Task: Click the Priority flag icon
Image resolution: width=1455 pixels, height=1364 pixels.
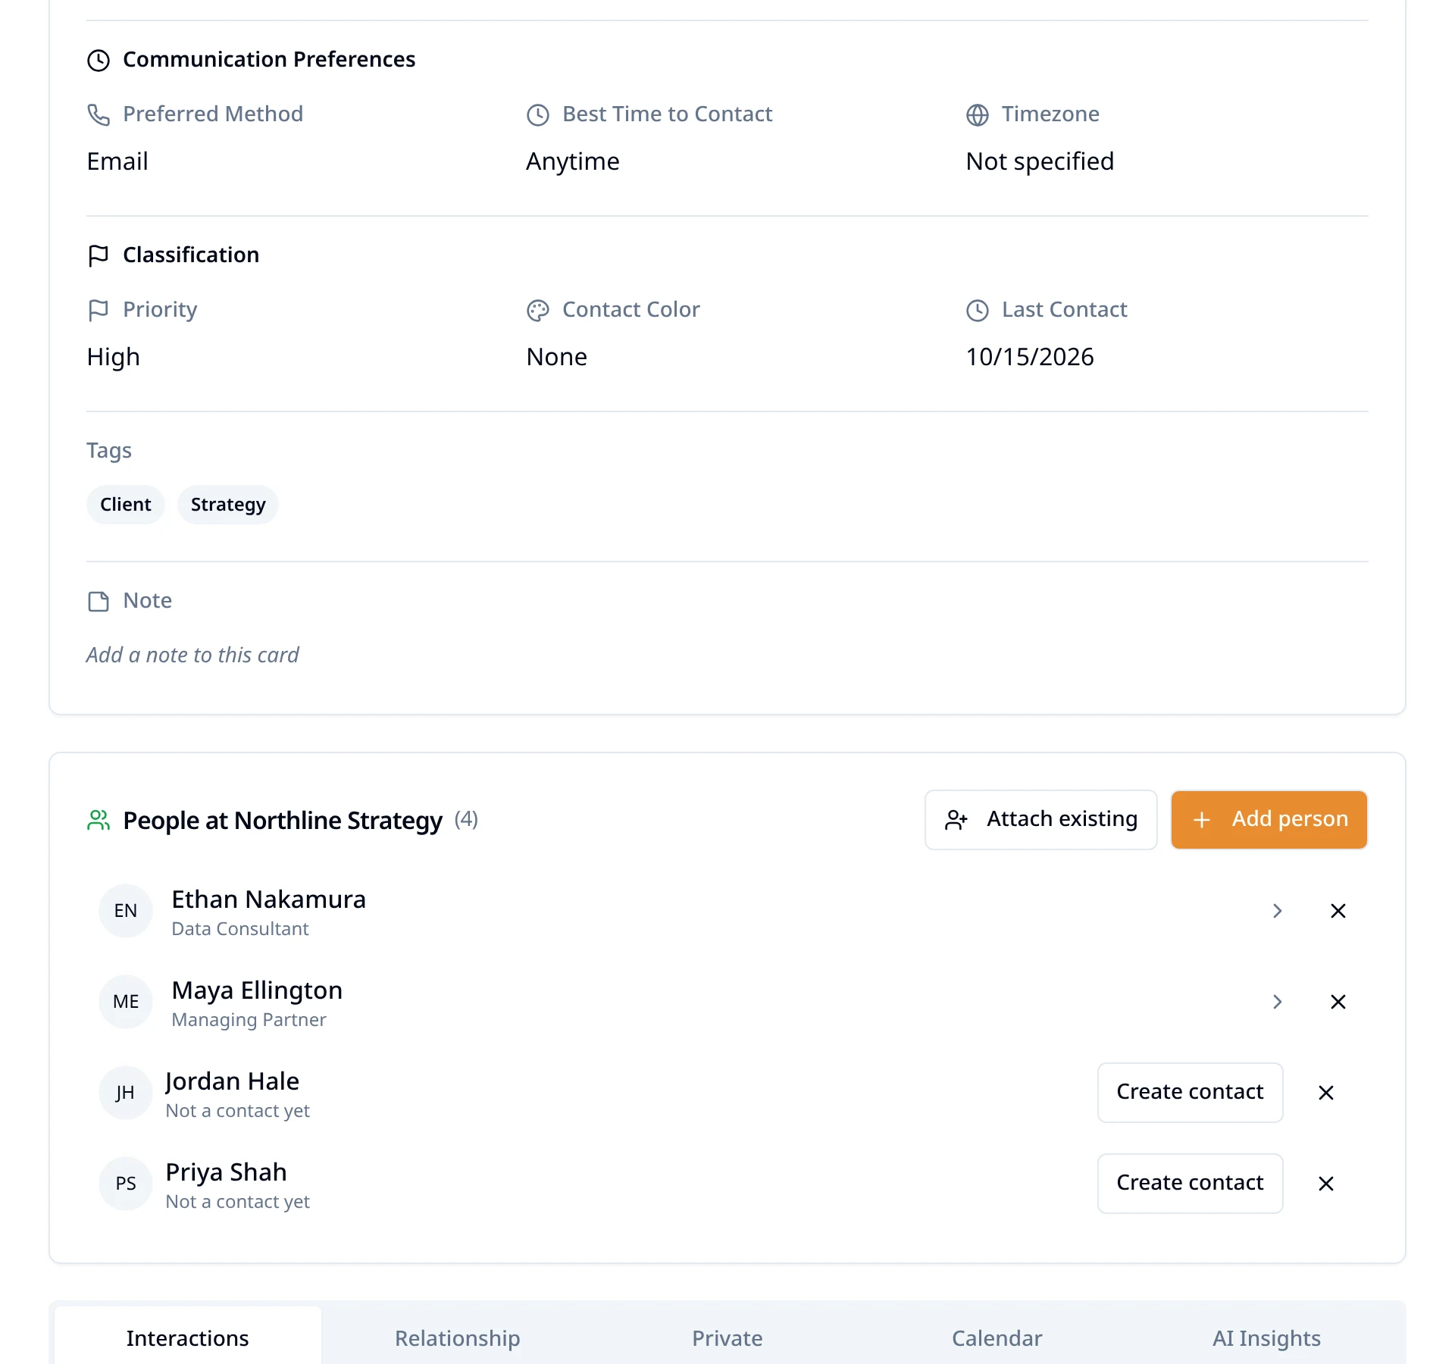Action: click(99, 310)
